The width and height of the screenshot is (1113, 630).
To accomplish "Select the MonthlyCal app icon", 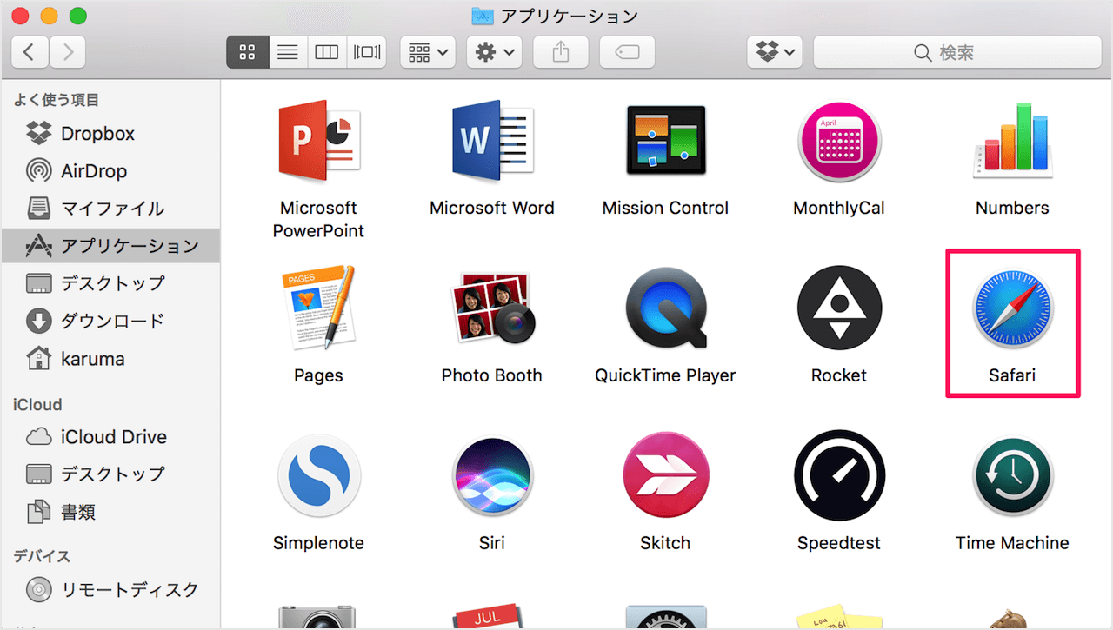I will click(839, 140).
